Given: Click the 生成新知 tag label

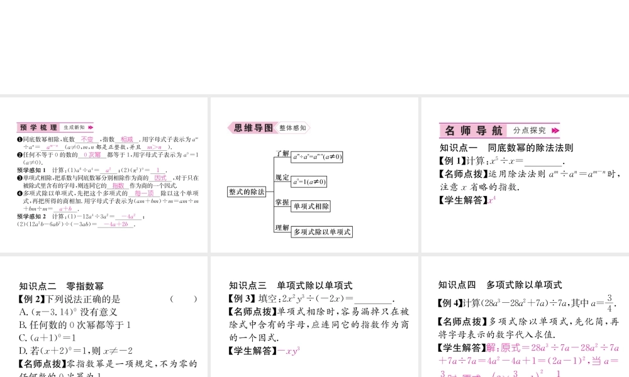Looking at the screenshot, I should 74,128.
